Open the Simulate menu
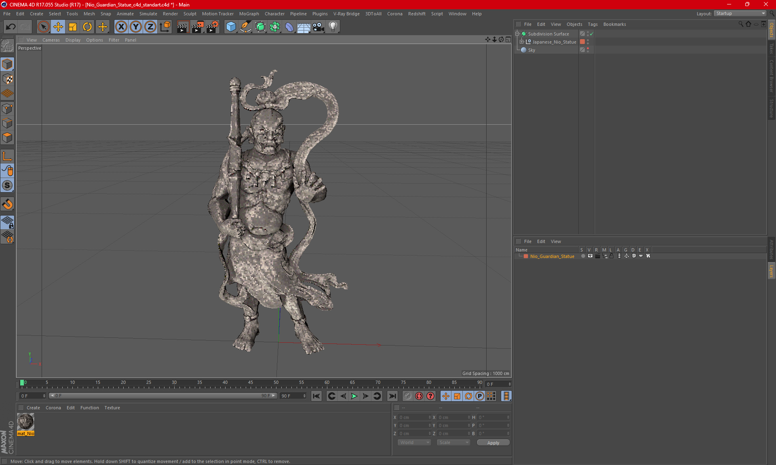The width and height of the screenshot is (776, 465). (x=148, y=14)
